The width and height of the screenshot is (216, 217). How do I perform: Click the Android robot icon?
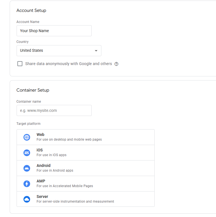coord(27,168)
